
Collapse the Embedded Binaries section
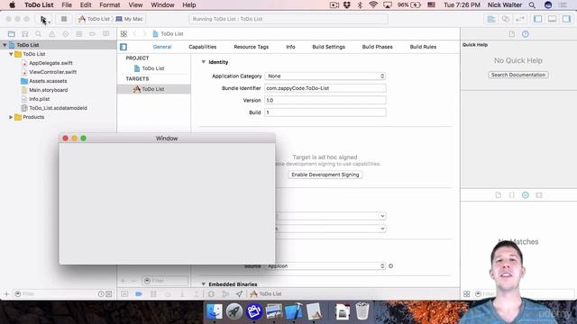[203, 284]
